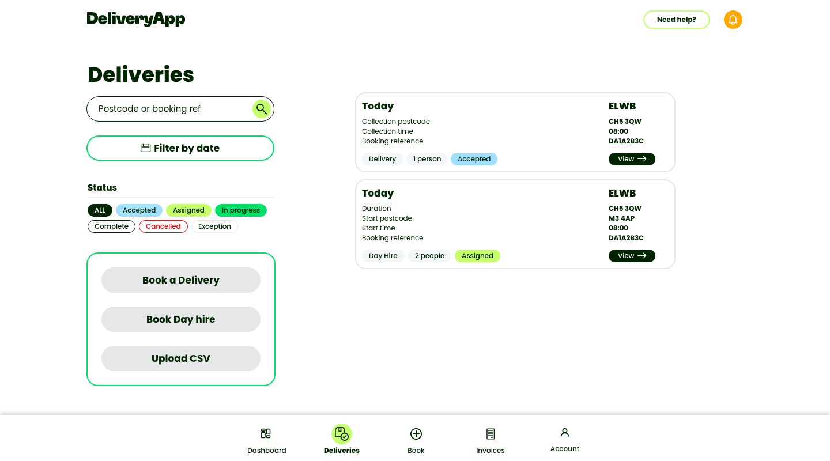Open notifications via the bell icon
This screenshot has height=461, width=830.
pyautogui.click(x=733, y=19)
